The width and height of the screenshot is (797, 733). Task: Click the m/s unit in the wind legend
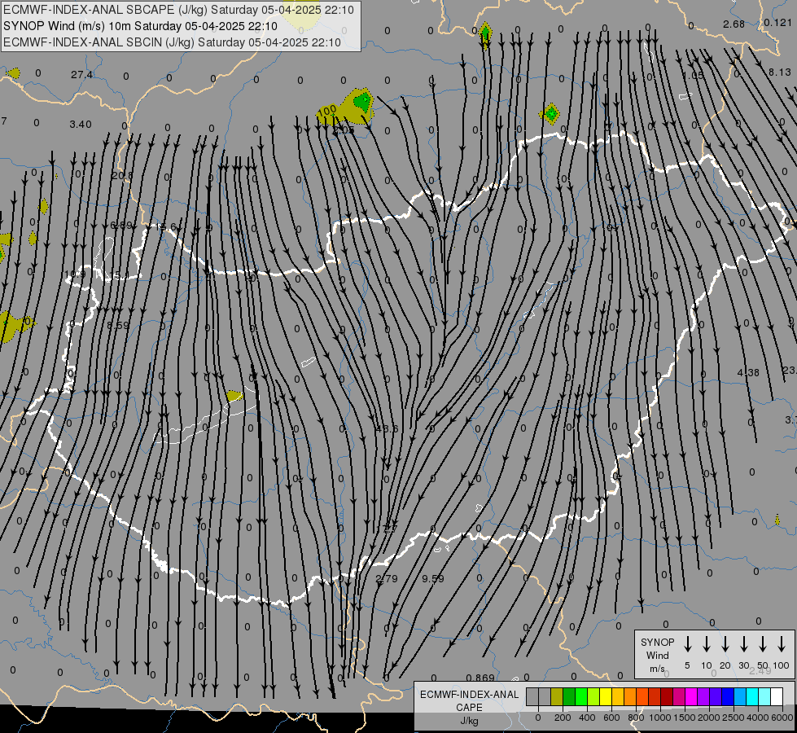point(657,669)
